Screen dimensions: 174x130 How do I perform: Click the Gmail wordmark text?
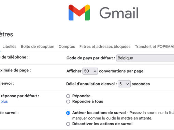click(x=119, y=13)
